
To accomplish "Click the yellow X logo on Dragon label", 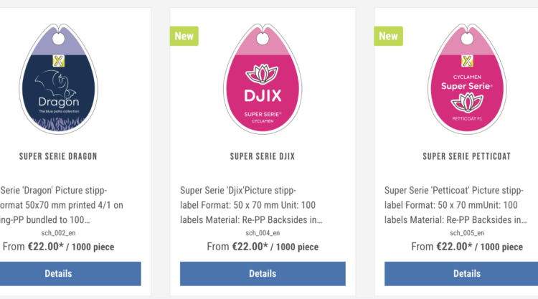I will (x=59, y=61).
